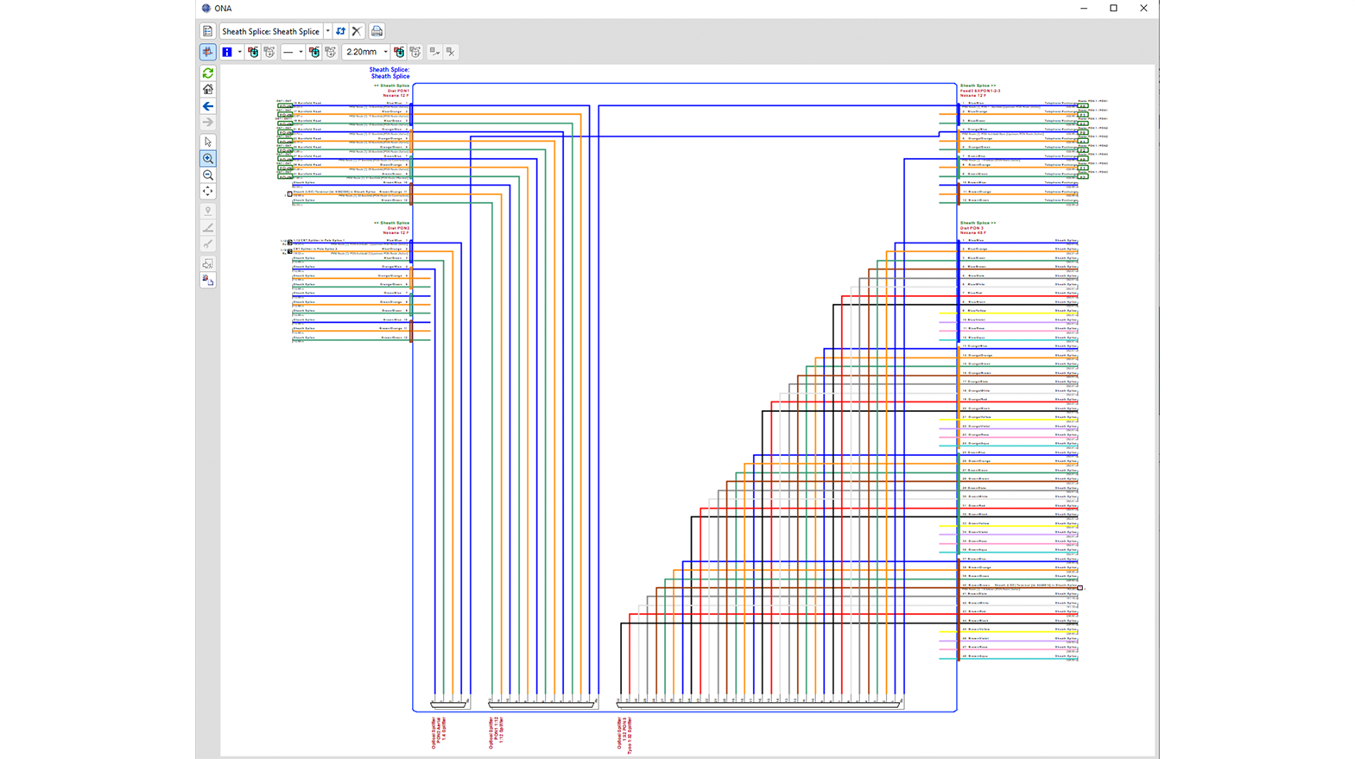Open the properties list button
The width and height of the screenshot is (1355, 759).
click(x=207, y=31)
